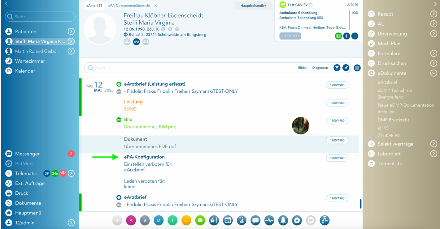Click the green insurance card icon
The width and height of the screenshot is (440, 229).
click(338, 36)
